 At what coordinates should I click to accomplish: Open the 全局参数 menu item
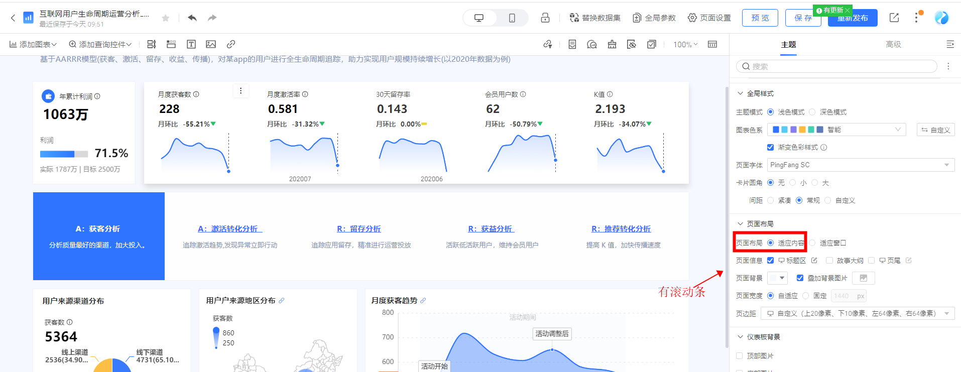coord(654,18)
